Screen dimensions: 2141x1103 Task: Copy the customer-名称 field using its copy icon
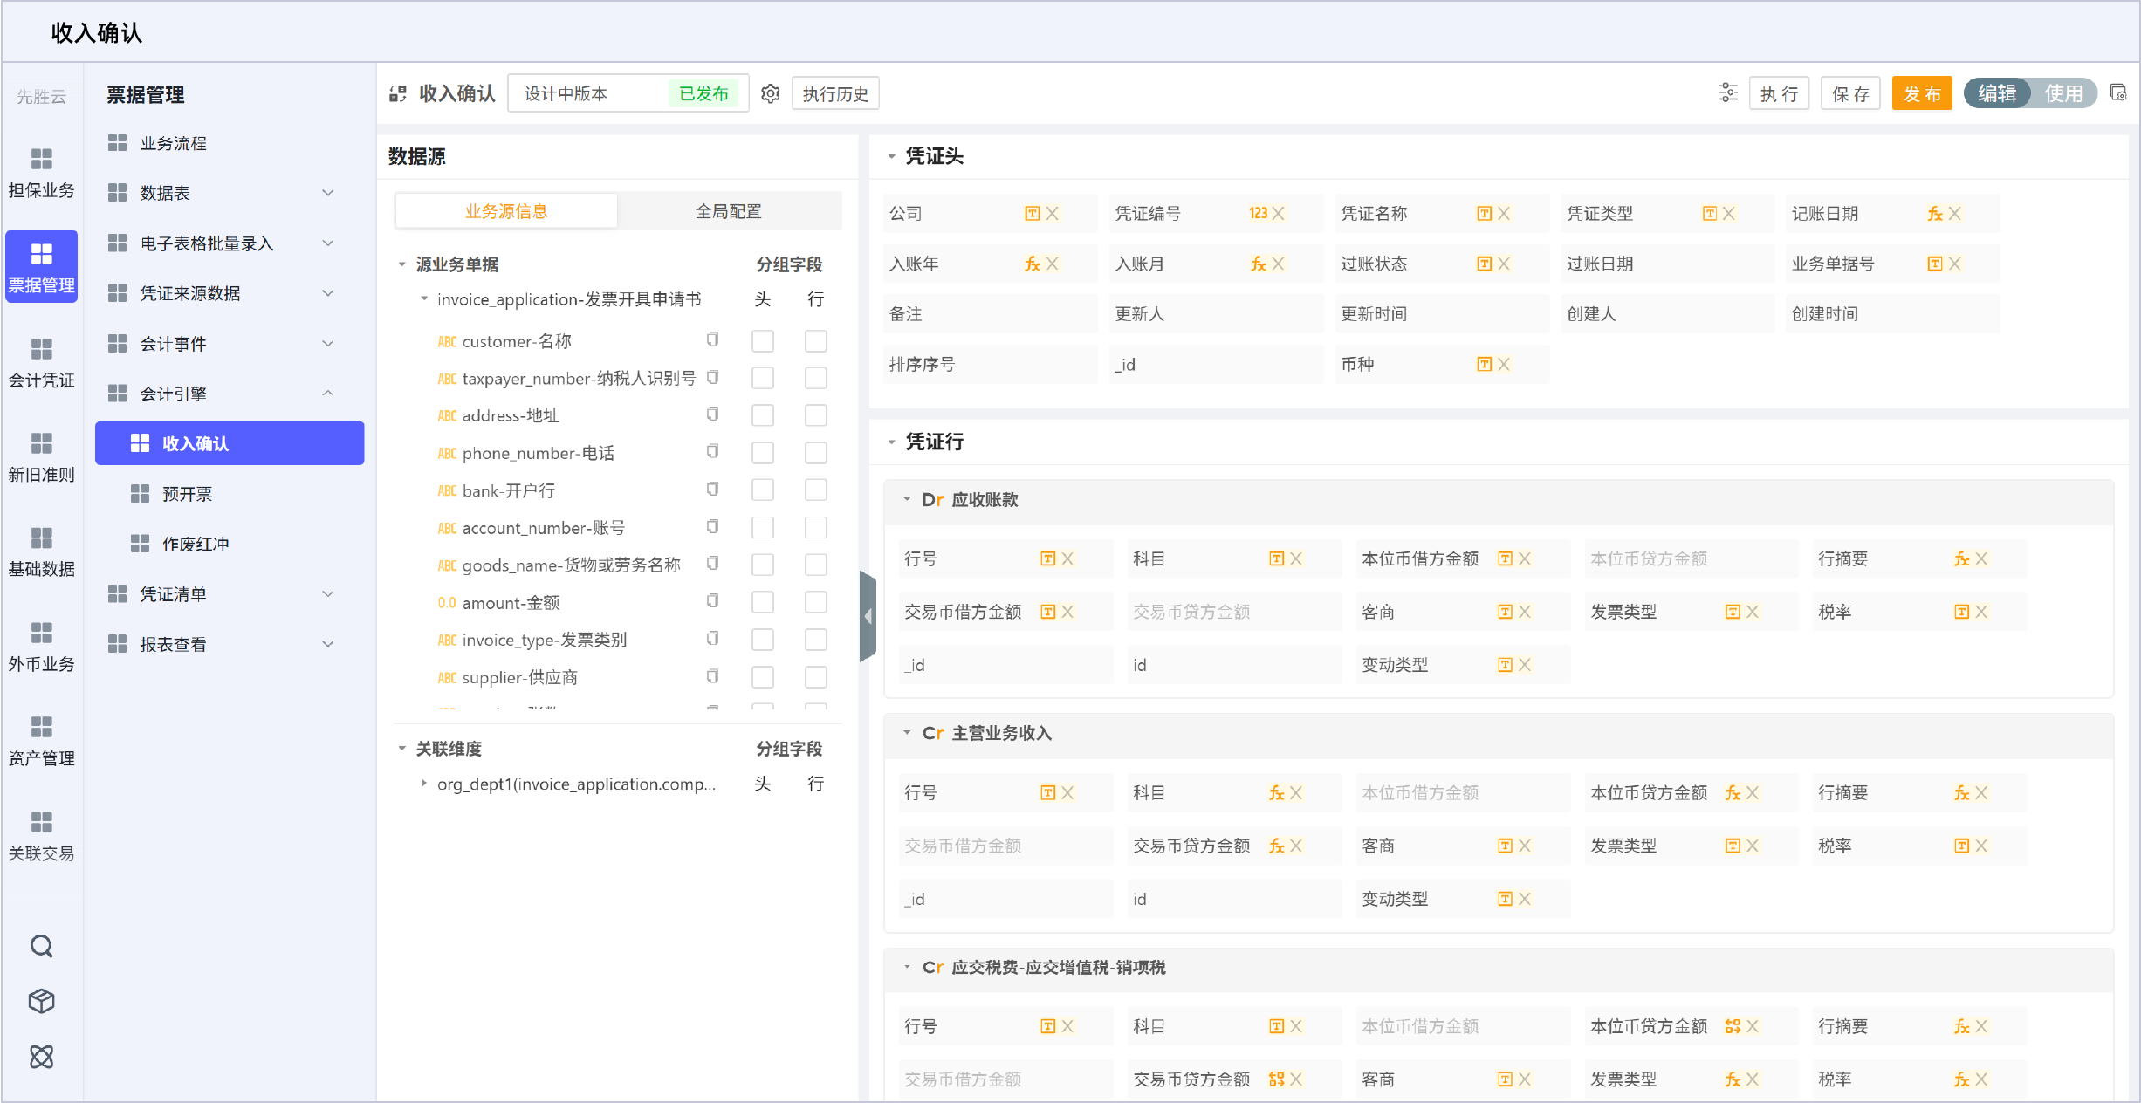[712, 339]
